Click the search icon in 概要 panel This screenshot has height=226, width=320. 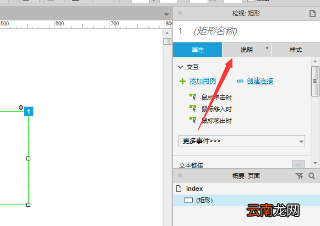(x=312, y=176)
